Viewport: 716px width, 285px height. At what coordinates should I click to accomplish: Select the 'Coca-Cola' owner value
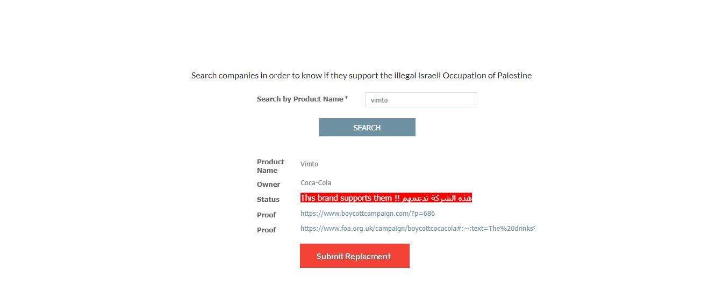coord(316,183)
